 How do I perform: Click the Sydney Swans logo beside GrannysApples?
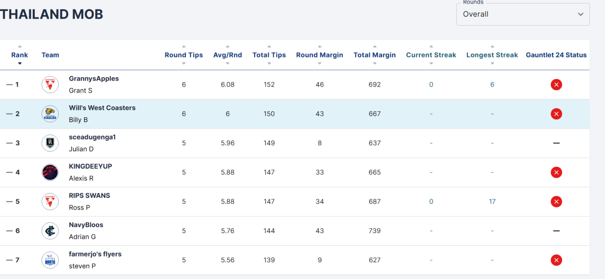point(50,85)
